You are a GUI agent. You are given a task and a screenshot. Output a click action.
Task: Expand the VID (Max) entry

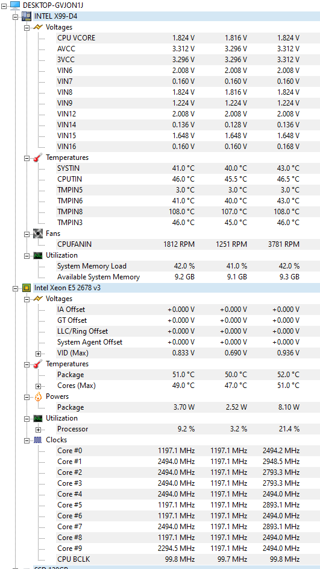coord(38,353)
